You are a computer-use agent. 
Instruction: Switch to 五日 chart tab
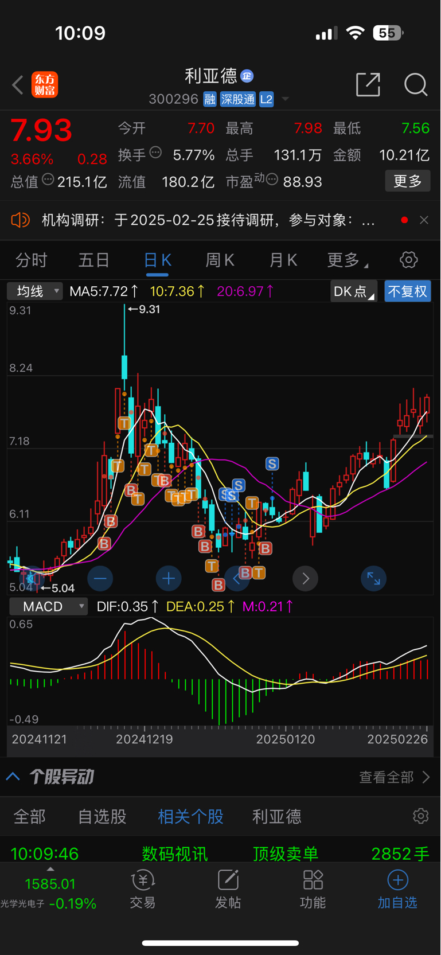click(93, 260)
